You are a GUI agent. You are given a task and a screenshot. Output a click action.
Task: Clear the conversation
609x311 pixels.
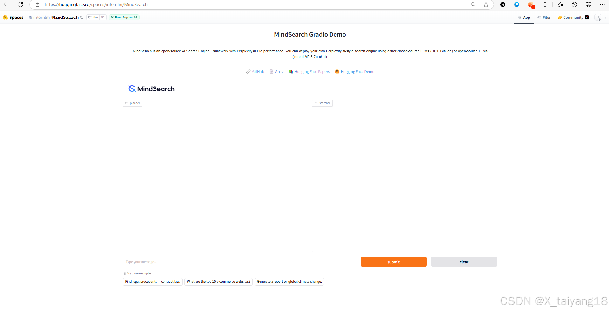[x=464, y=262]
